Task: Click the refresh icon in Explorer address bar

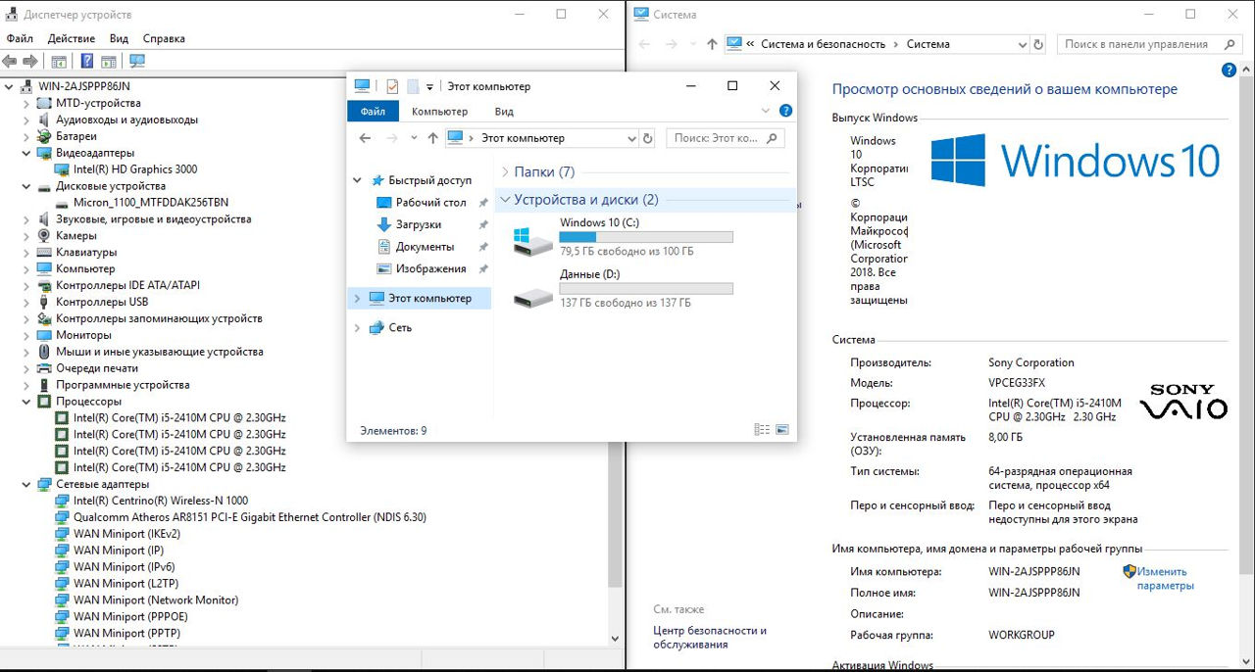Action: coord(647,138)
